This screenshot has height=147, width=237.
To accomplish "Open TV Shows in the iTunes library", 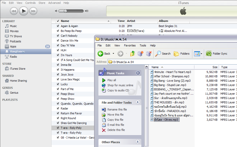I will (16, 36).
